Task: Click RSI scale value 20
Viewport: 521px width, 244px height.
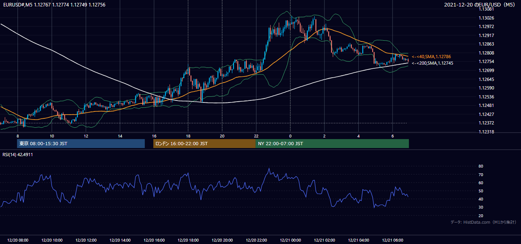Action: click(481, 216)
